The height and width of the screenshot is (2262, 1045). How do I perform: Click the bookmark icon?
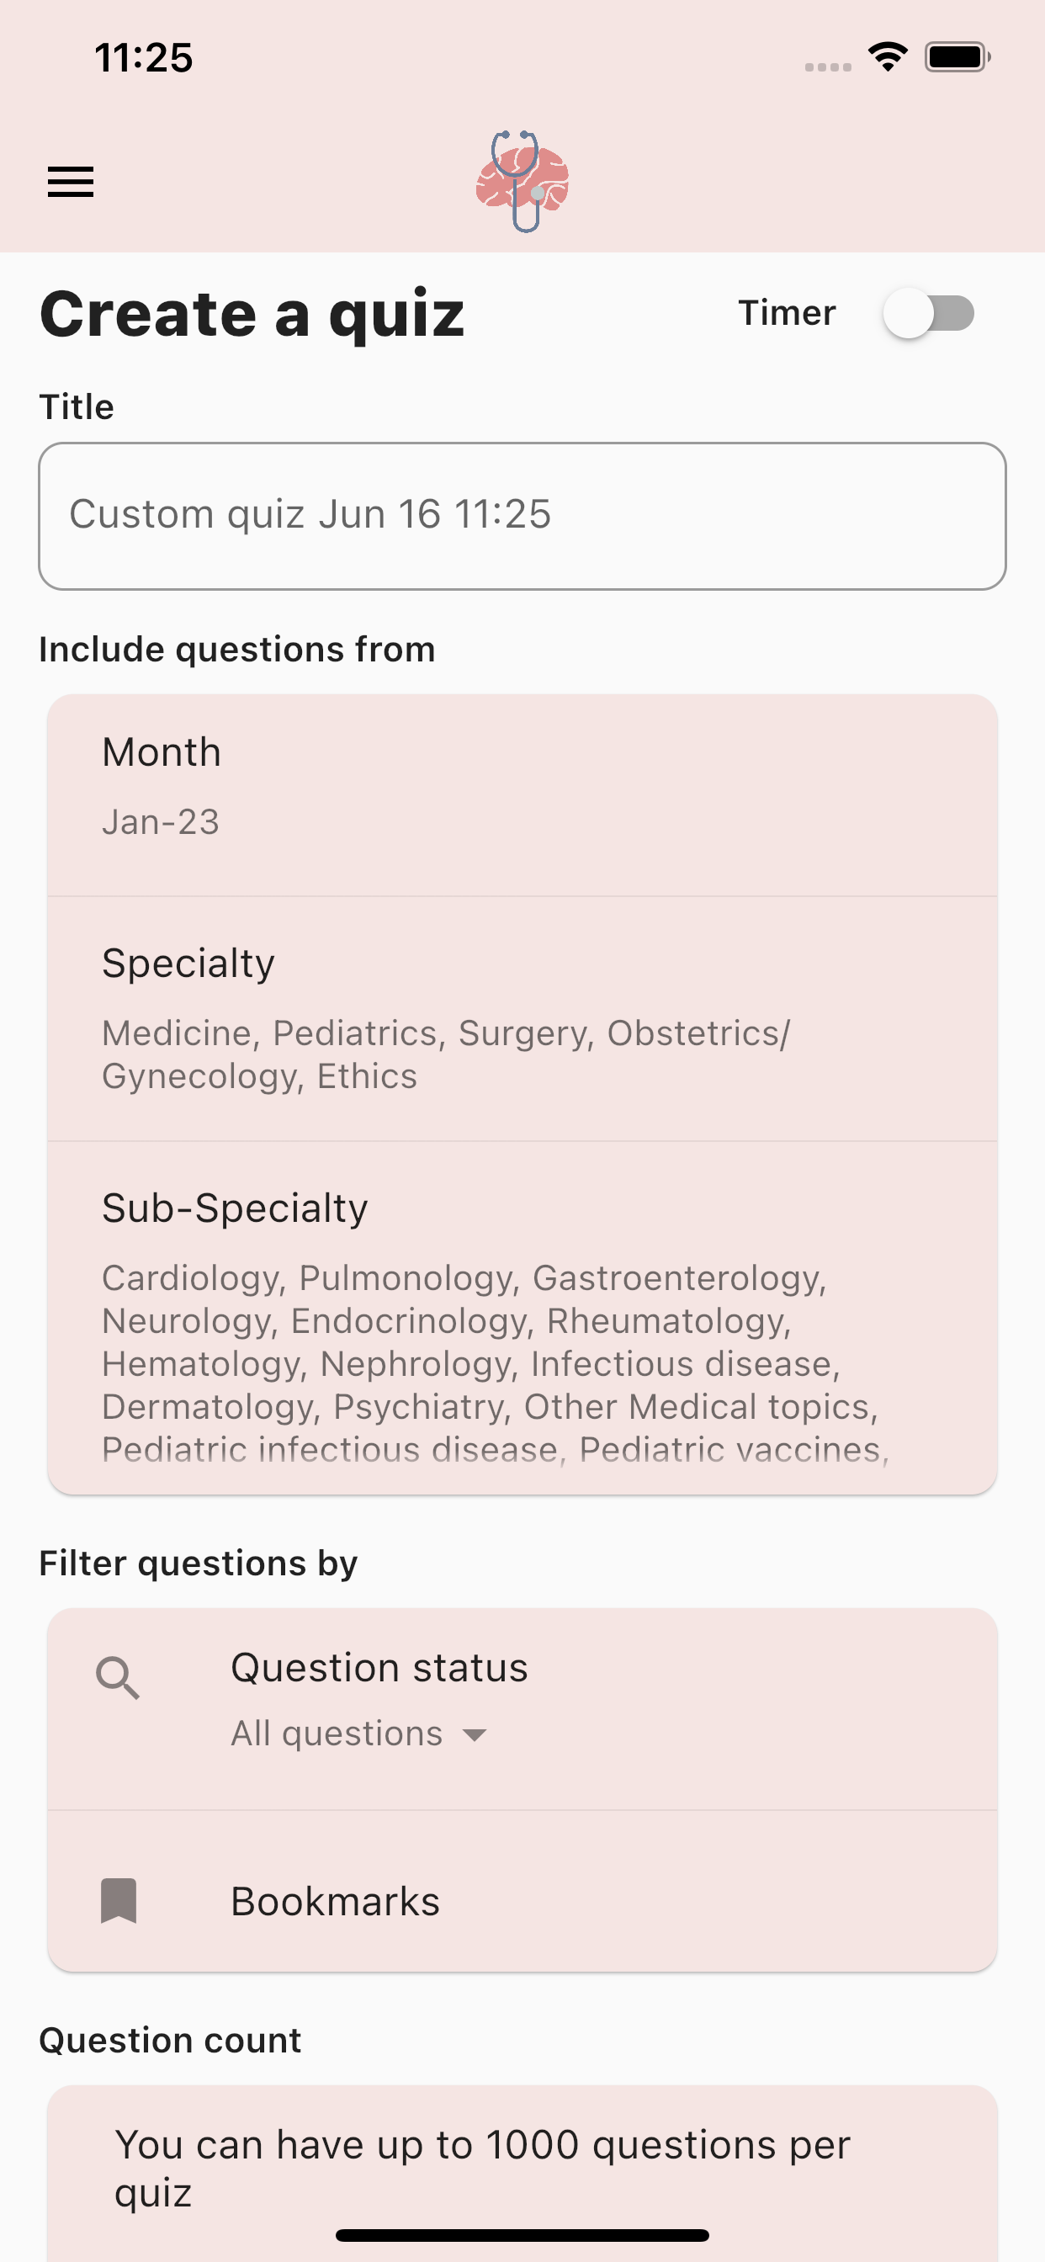pos(119,1901)
